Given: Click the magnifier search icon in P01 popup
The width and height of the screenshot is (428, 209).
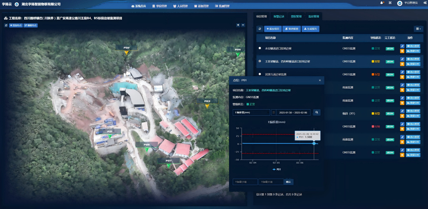Looking at the screenshot, I should click(x=317, y=112).
